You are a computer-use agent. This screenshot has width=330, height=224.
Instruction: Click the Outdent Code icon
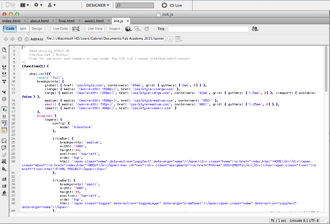(4, 186)
